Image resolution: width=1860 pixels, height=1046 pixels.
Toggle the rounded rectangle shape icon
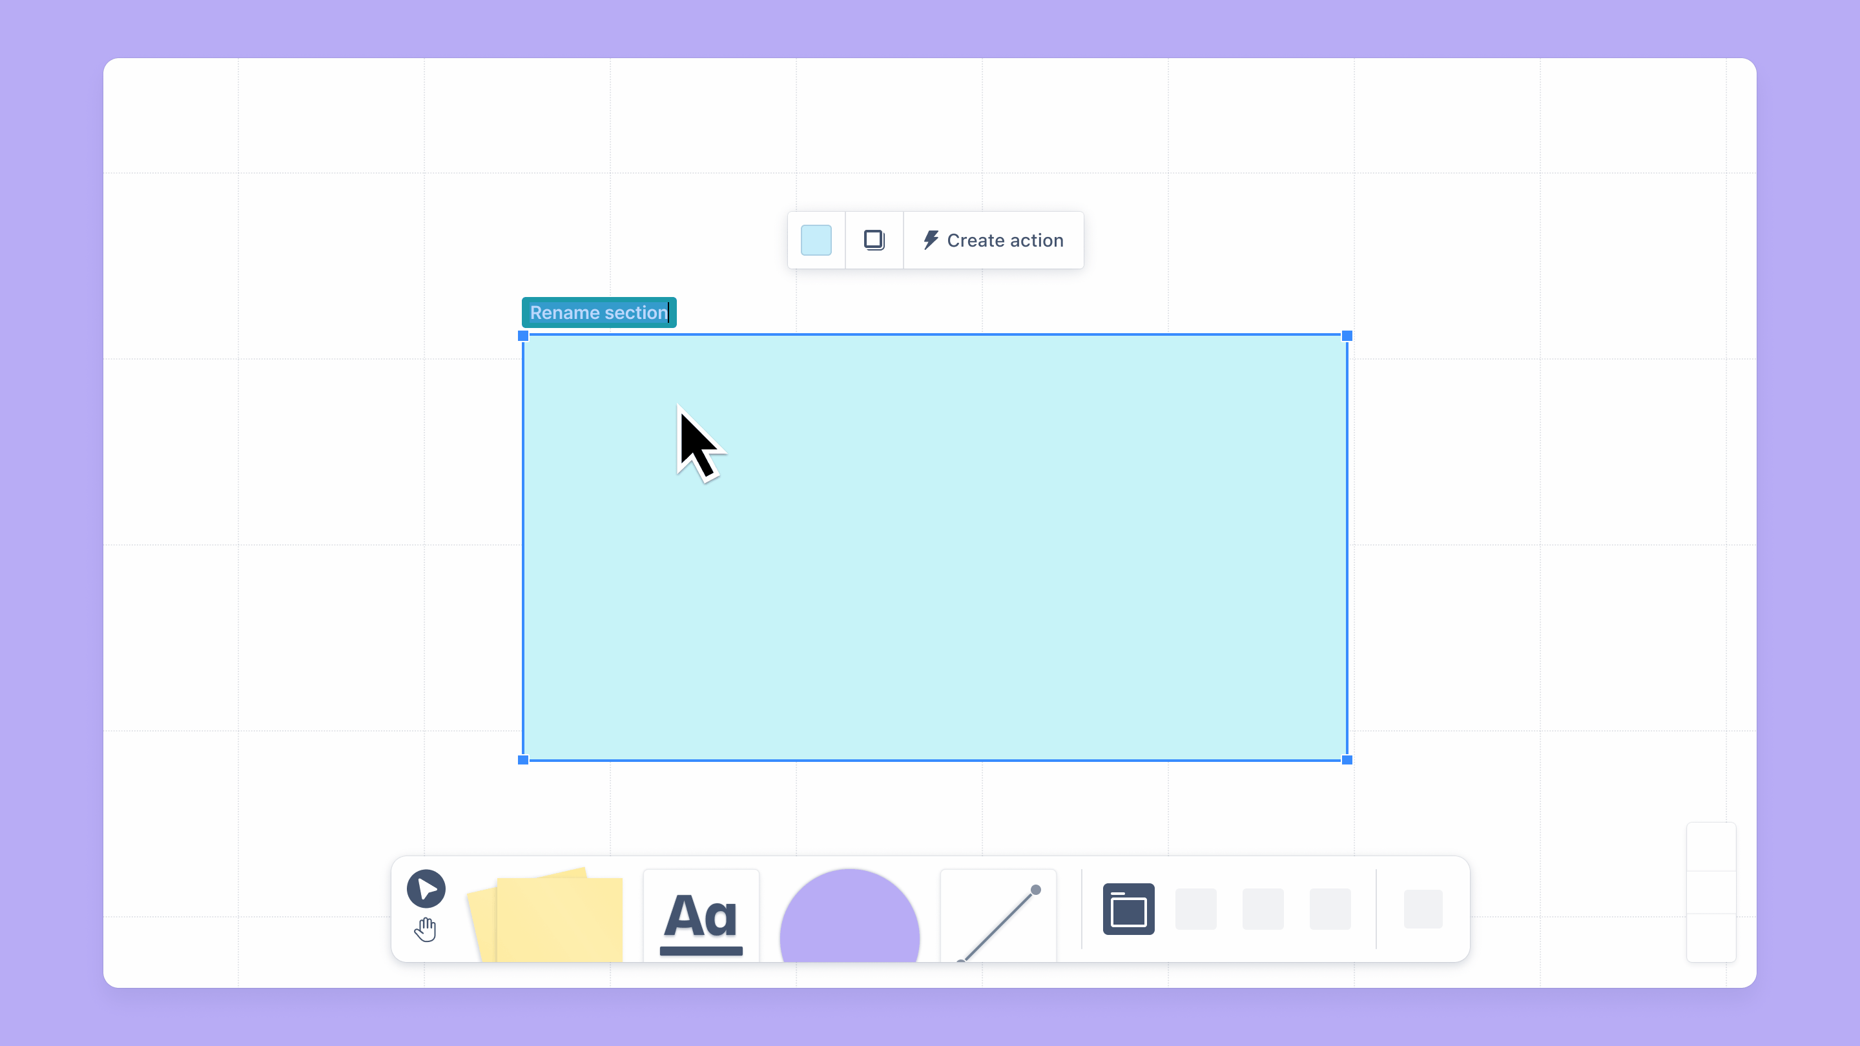click(x=816, y=240)
